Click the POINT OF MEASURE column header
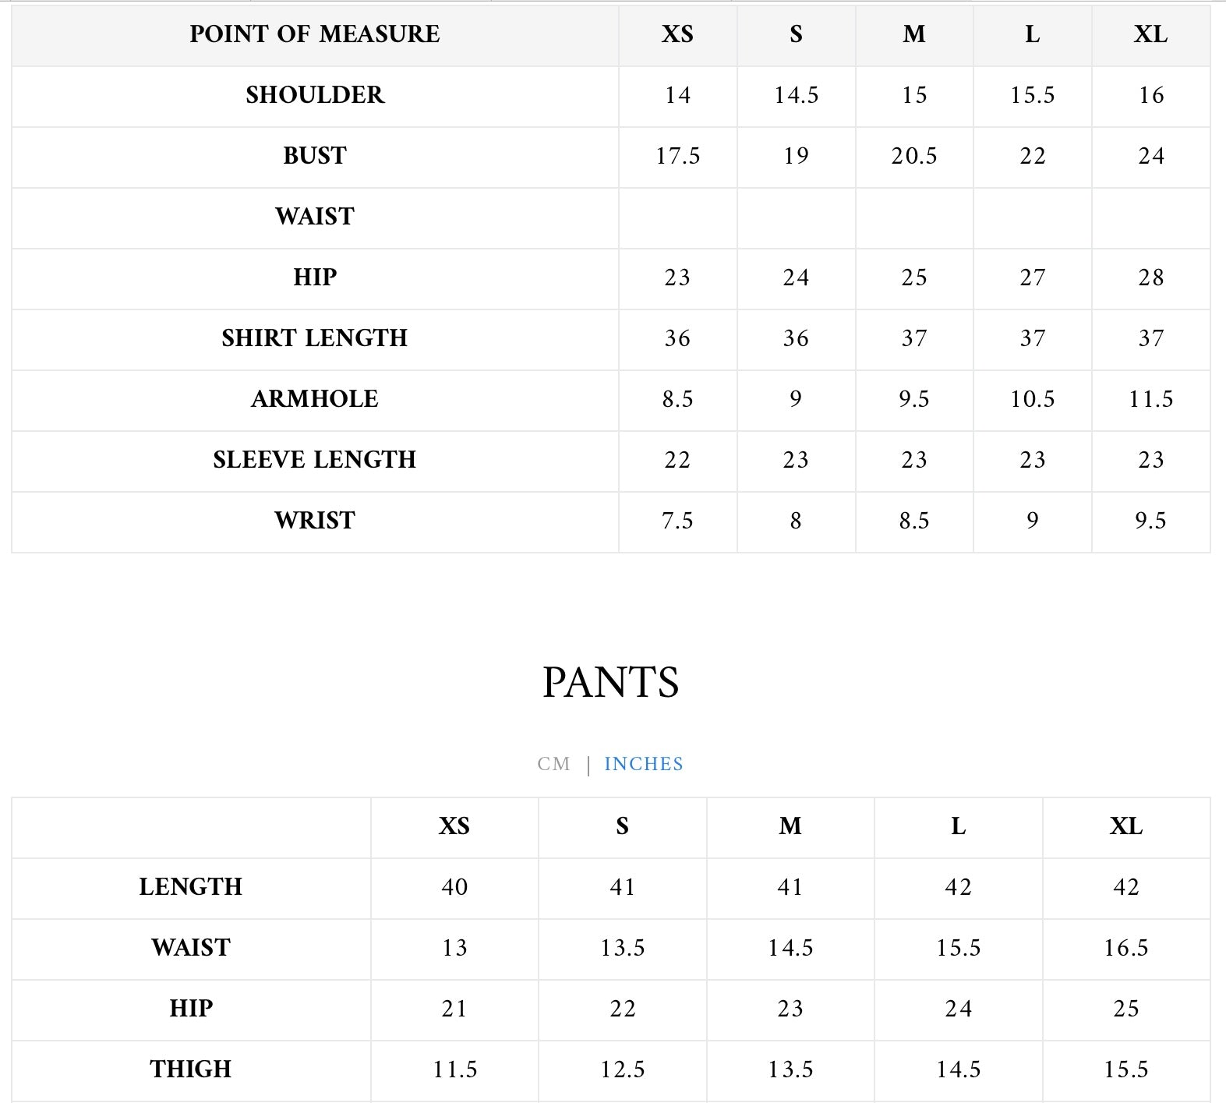 315,34
